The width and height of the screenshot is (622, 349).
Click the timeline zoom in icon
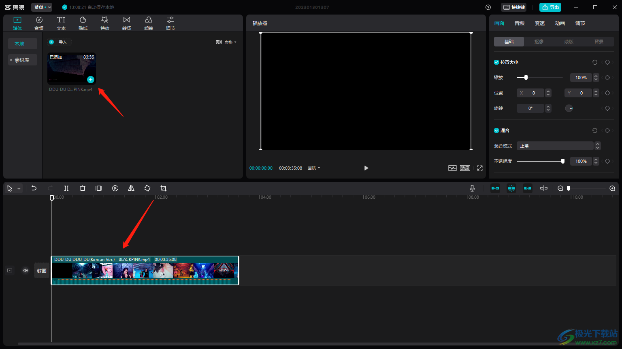tap(612, 188)
